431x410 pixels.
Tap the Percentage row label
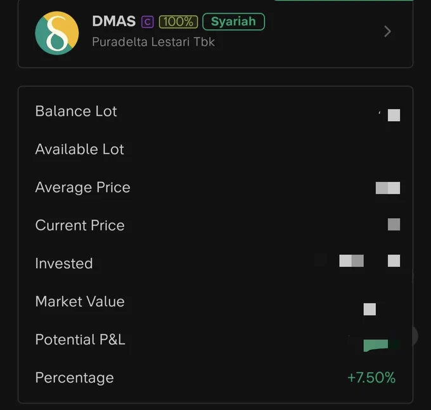pos(75,378)
